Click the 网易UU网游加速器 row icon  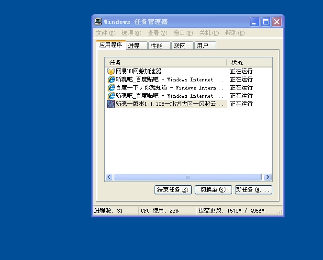pyautogui.click(x=111, y=71)
